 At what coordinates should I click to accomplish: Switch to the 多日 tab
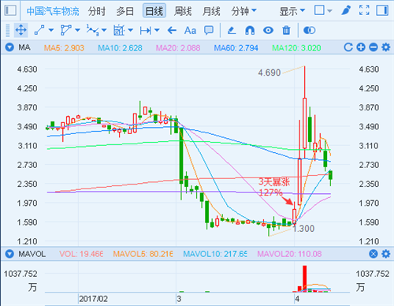[x=125, y=11]
